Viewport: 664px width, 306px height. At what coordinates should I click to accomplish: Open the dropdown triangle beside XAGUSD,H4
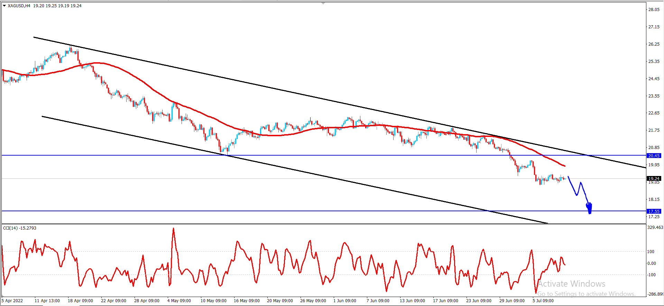point(4,6)
